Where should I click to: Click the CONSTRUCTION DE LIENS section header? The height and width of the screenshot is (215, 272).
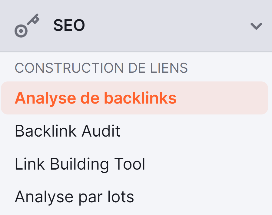tap(101, 68)
